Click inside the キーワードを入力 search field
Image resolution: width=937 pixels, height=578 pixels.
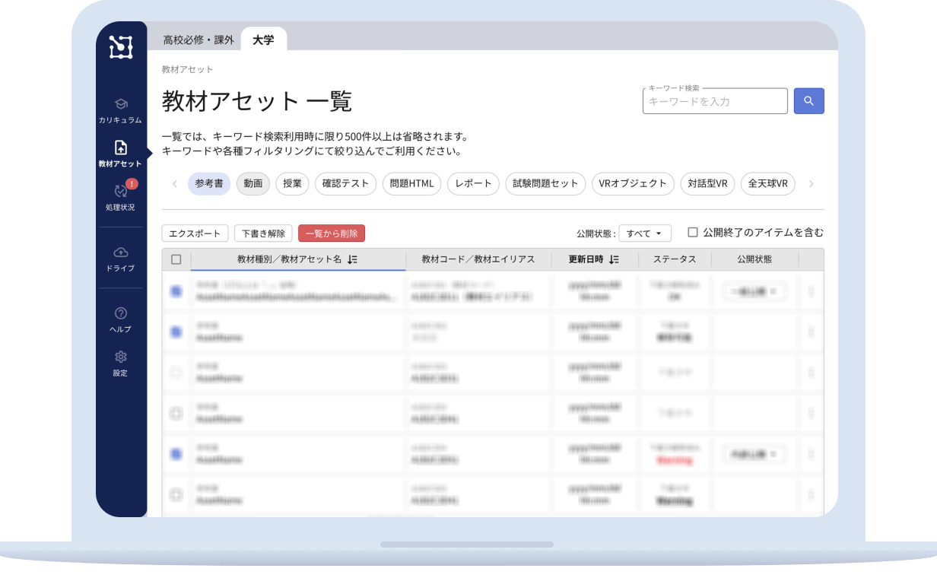715,100
